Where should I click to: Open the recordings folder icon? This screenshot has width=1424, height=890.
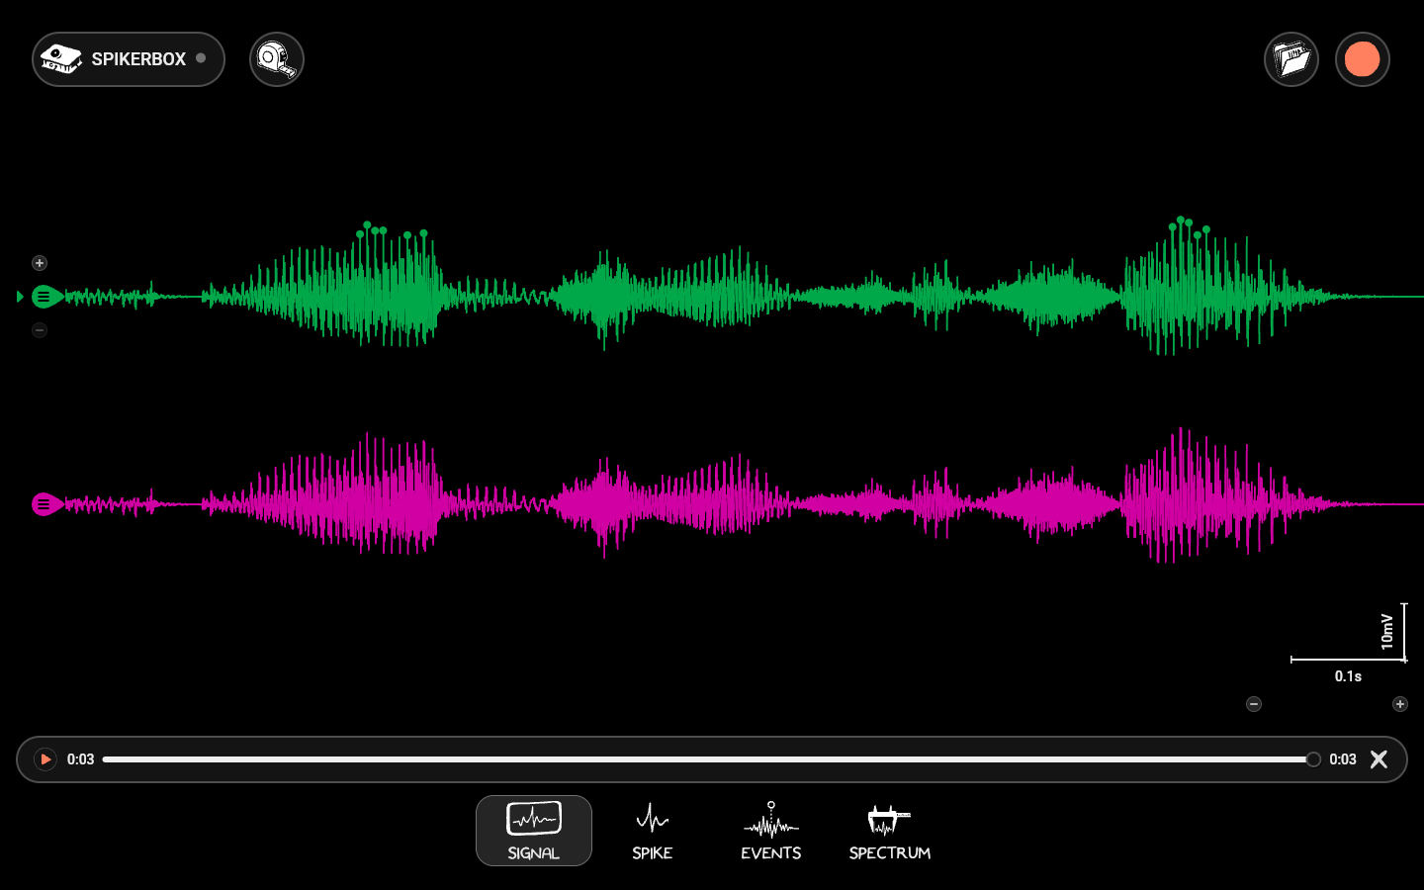tap(1291, 59)
